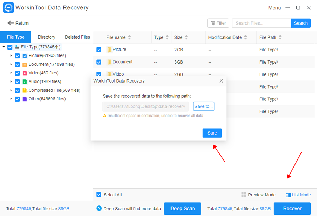Click the Audio(1989 files) tree label
Screen dimensions: 317x216
[x=45, y=82]
